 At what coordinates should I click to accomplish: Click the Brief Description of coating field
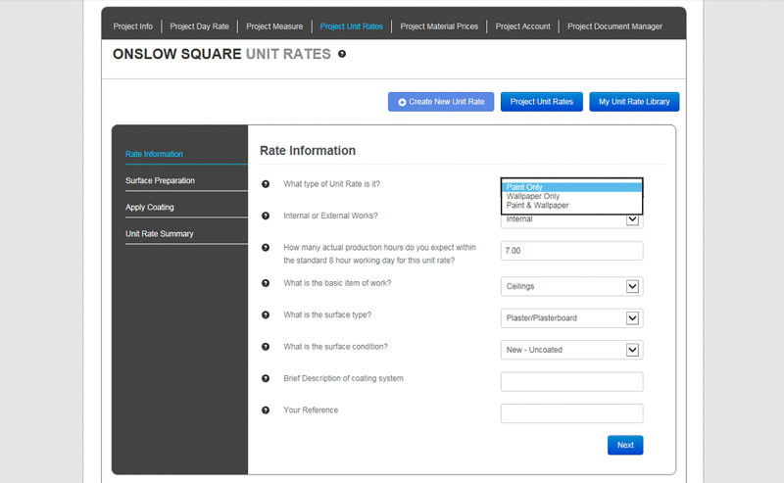tap(571, 381)
